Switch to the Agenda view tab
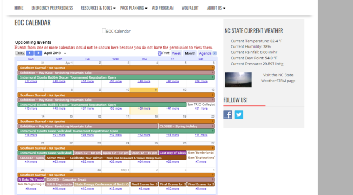The image size is (353, 195). (x=205, y=53)
